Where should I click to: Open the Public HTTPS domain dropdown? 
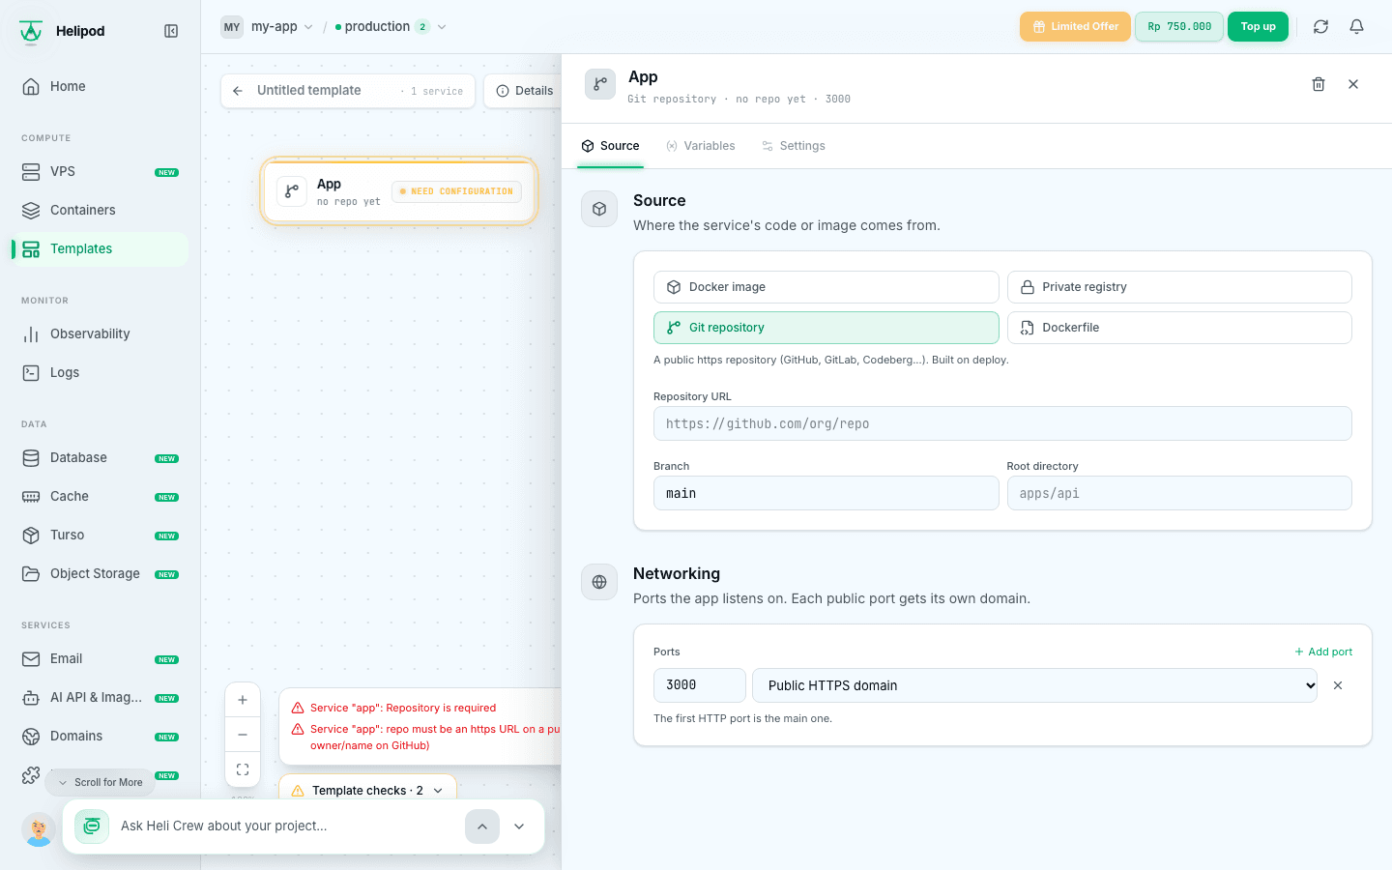pos(1034,685)
